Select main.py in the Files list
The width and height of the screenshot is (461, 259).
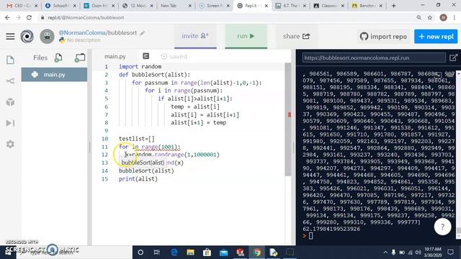[54, 75]
